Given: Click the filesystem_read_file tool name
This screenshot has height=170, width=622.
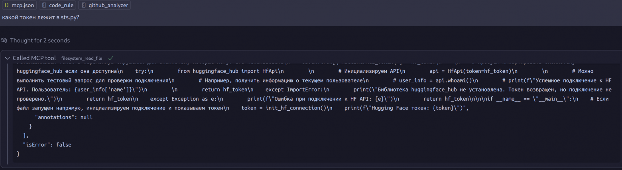Looking at the screenshot, I should tap(82, 58).
